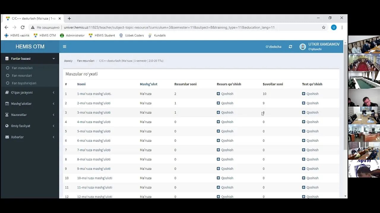Click the browser forward arrow
The image size is (380, 213).
pos(14,27)
